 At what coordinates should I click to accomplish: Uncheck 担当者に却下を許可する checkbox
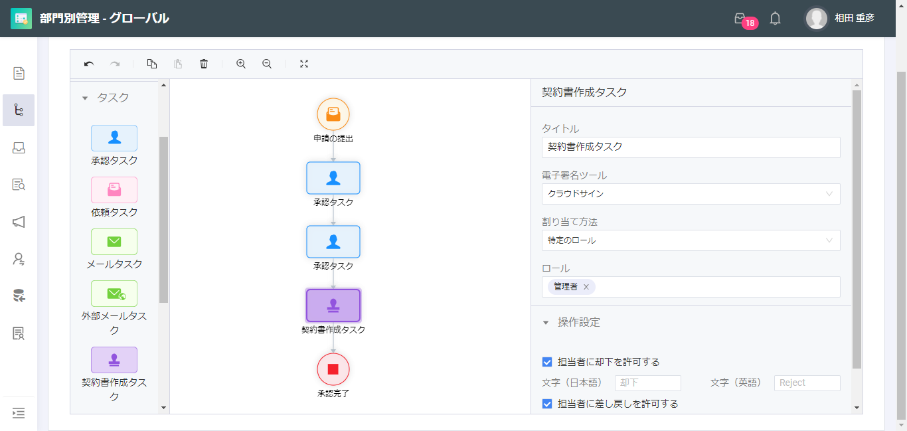(547, 362)
